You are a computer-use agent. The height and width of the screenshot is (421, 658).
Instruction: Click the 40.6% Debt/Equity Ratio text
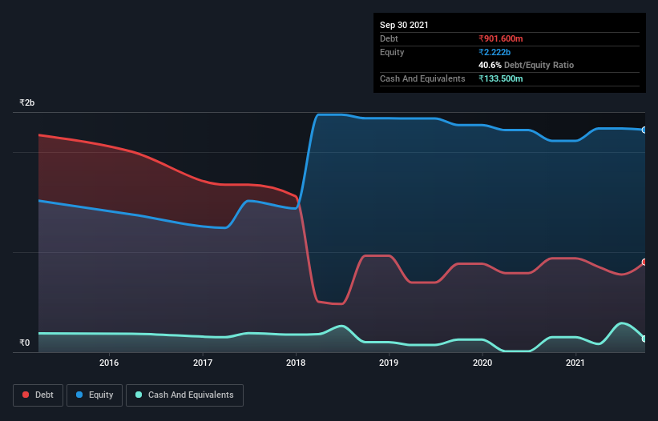[527, 65]
